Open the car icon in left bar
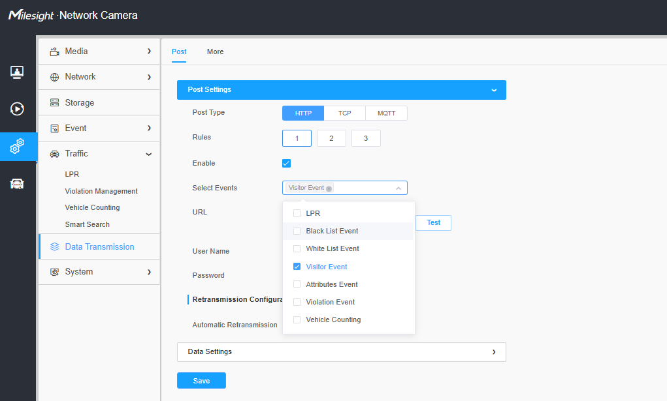The image size is (667, 401). coord(17,184)
